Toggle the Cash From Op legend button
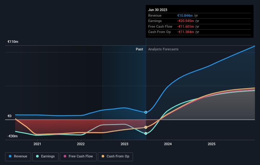 115,156
